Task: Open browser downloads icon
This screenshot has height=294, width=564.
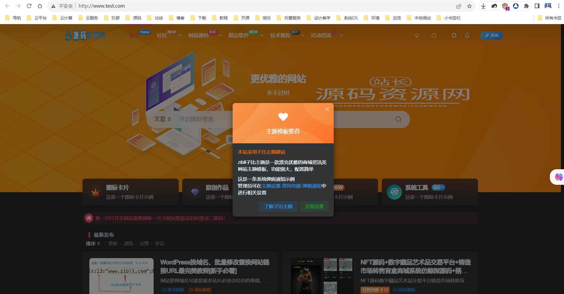Action: pos(483,6)
